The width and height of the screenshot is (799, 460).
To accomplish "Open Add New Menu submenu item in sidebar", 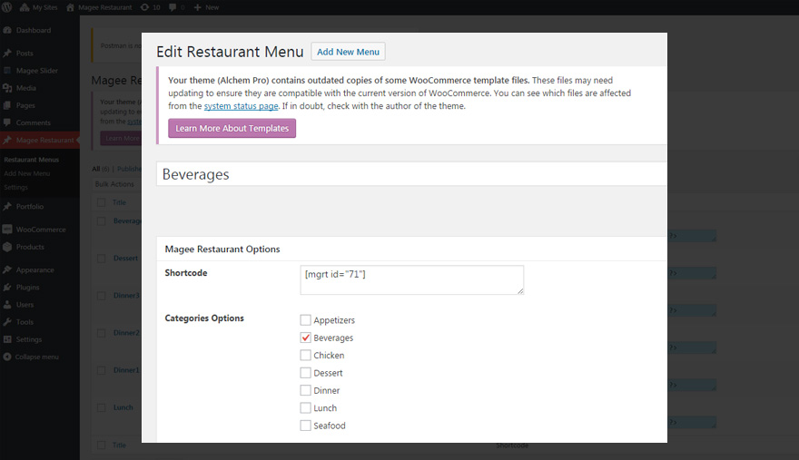I will (x=27, y=173).
